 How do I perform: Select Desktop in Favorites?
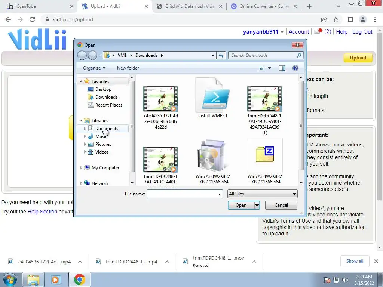(103, 89)
